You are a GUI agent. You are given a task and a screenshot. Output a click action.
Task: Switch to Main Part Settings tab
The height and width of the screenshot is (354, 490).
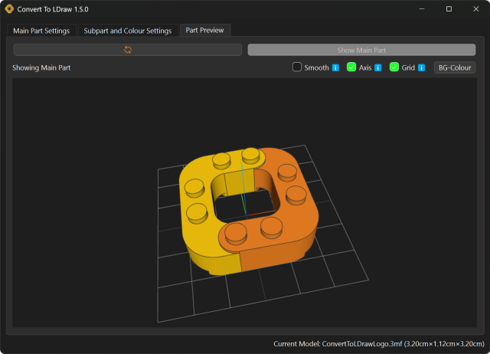click(x=41, y=31)
